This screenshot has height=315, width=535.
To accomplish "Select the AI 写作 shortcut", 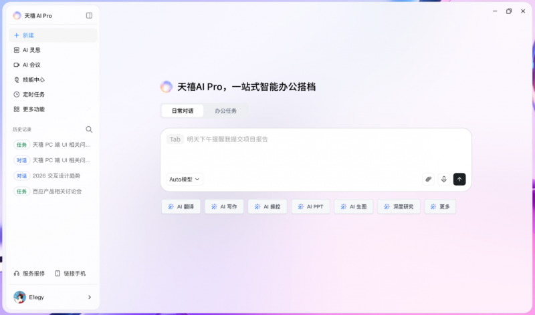I will 224,207.
